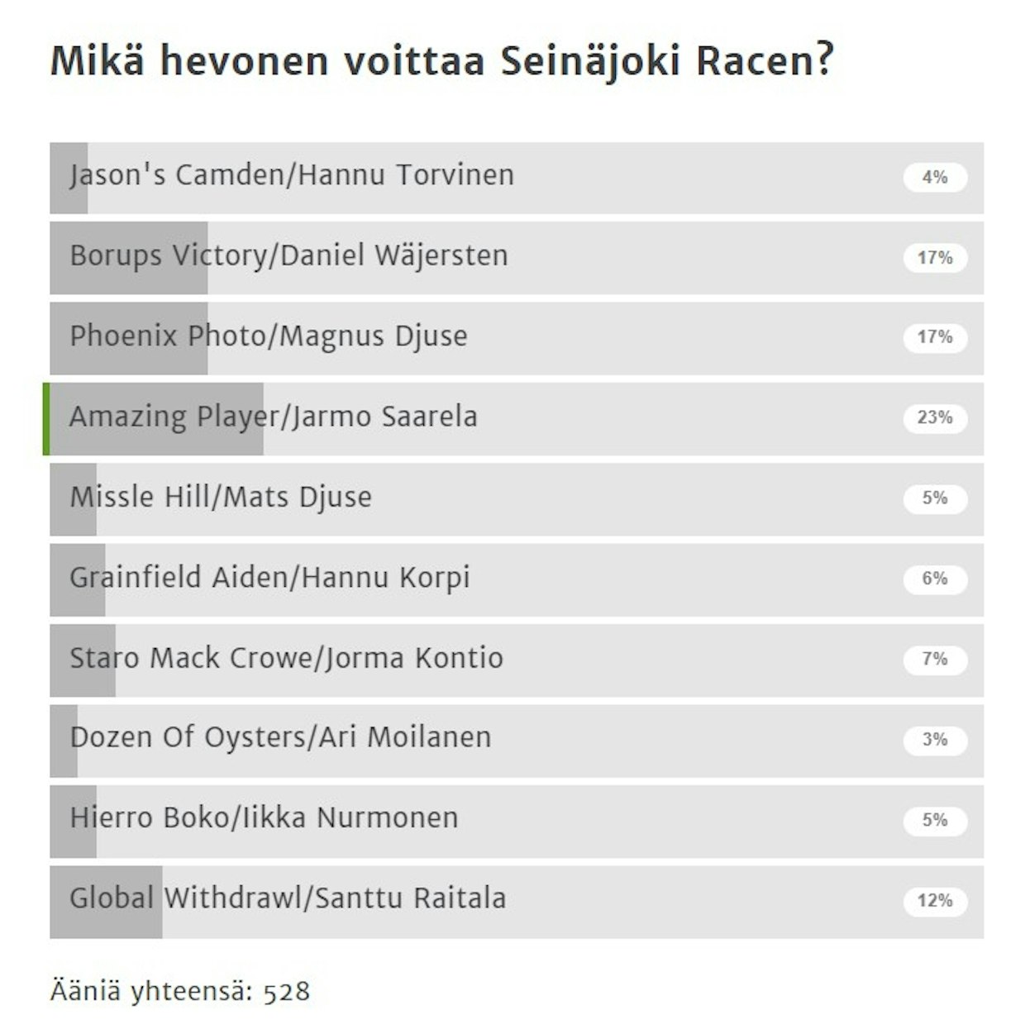1025x1034 pixels.
Task: Select Global Withdrawl/Santtu Raitala row
Action: (517, 902)
